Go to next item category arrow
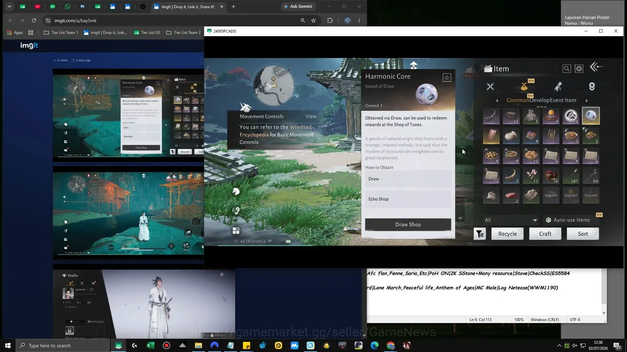627x352 pixels. click(x=587, y=101)
